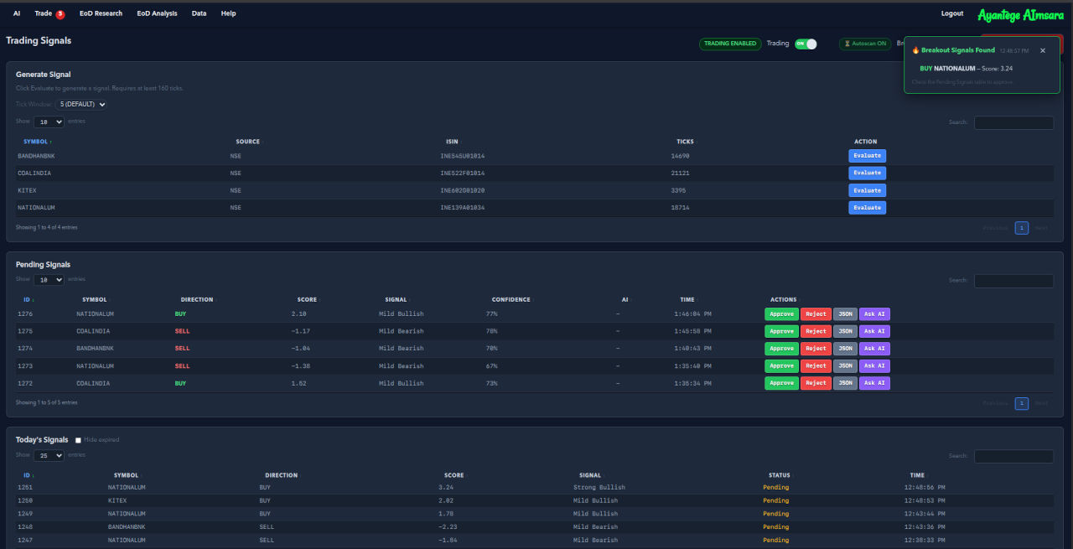Image resolution: width=1073 pixels, height=549 pixels.
Task: Click the Logout button
Action: [x=951, y=13]
